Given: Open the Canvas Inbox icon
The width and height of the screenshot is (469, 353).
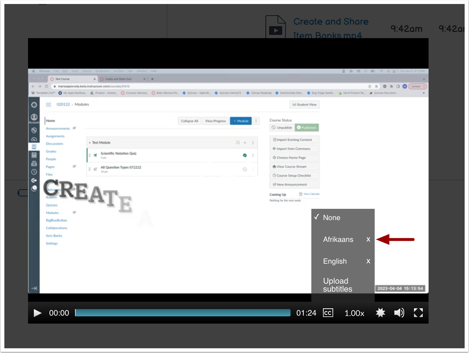Looking at the screenshot, I should pyautogui.click(x=34, y=163).
